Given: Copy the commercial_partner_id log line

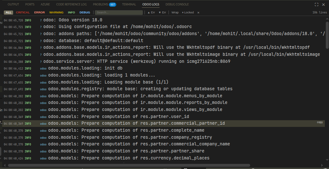Looking at the screenshot, I should [320, 122].
